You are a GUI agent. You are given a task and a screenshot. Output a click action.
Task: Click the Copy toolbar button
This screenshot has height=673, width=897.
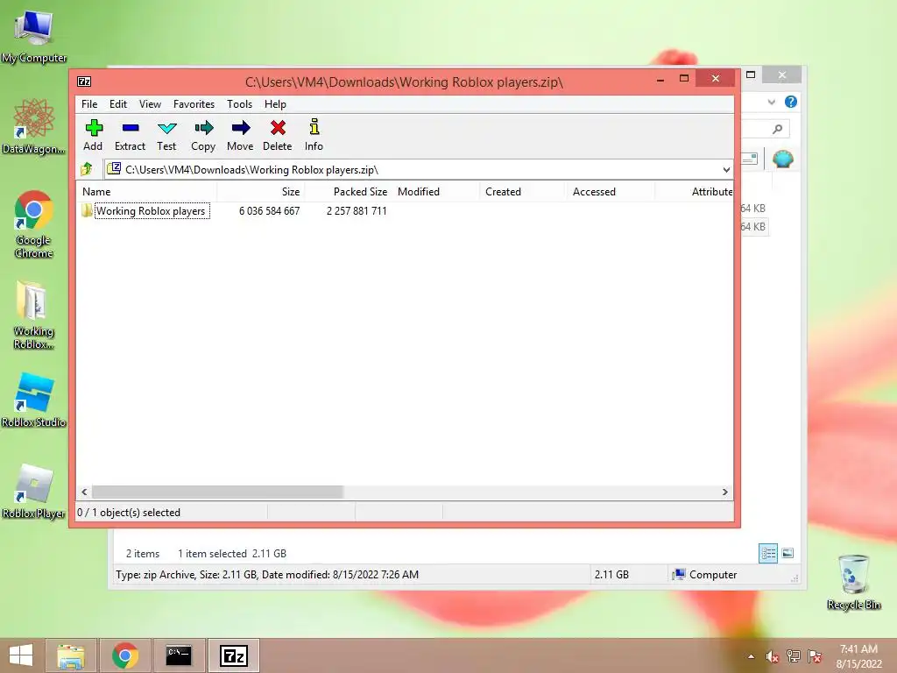(x=203, y=136)
